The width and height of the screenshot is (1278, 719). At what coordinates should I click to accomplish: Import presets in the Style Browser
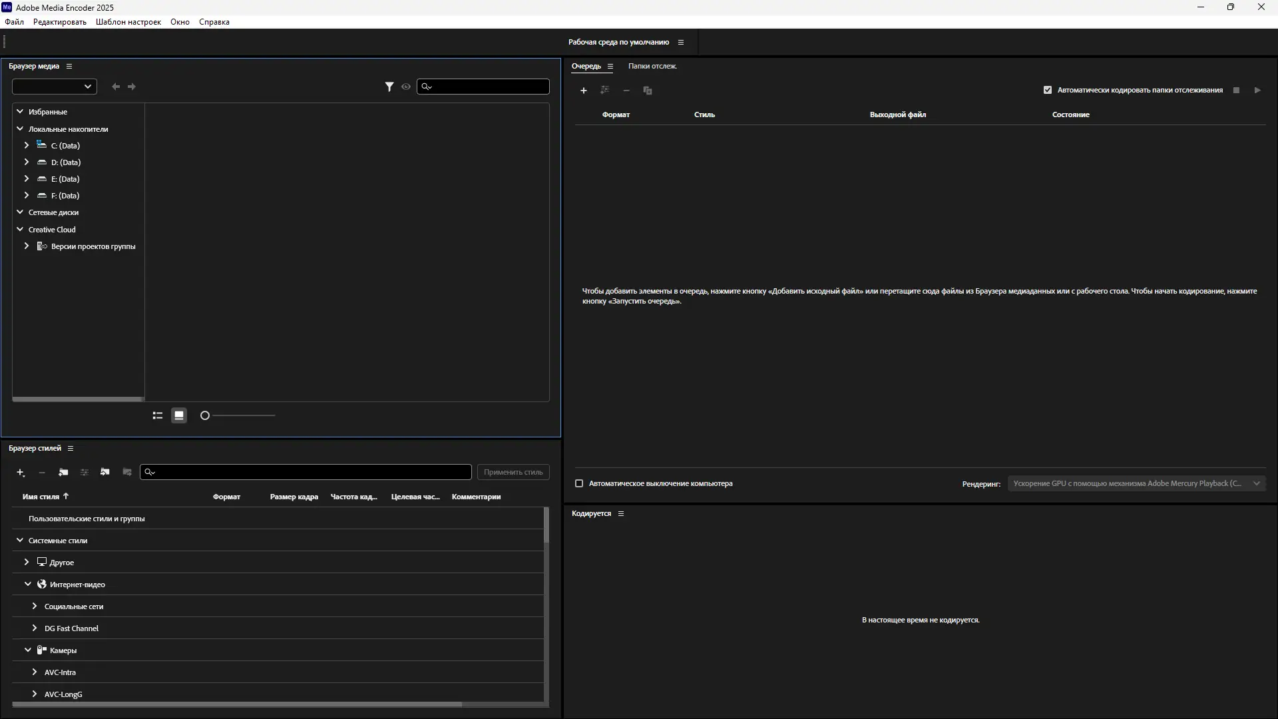point(105,472)
